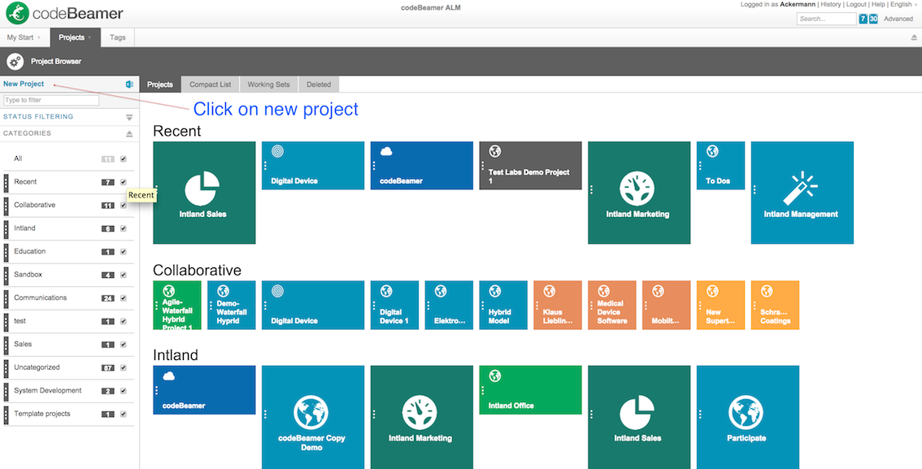The image size is (922, 469).
Task: Open the Participate project tile
Action: click(x=748, y=417)
